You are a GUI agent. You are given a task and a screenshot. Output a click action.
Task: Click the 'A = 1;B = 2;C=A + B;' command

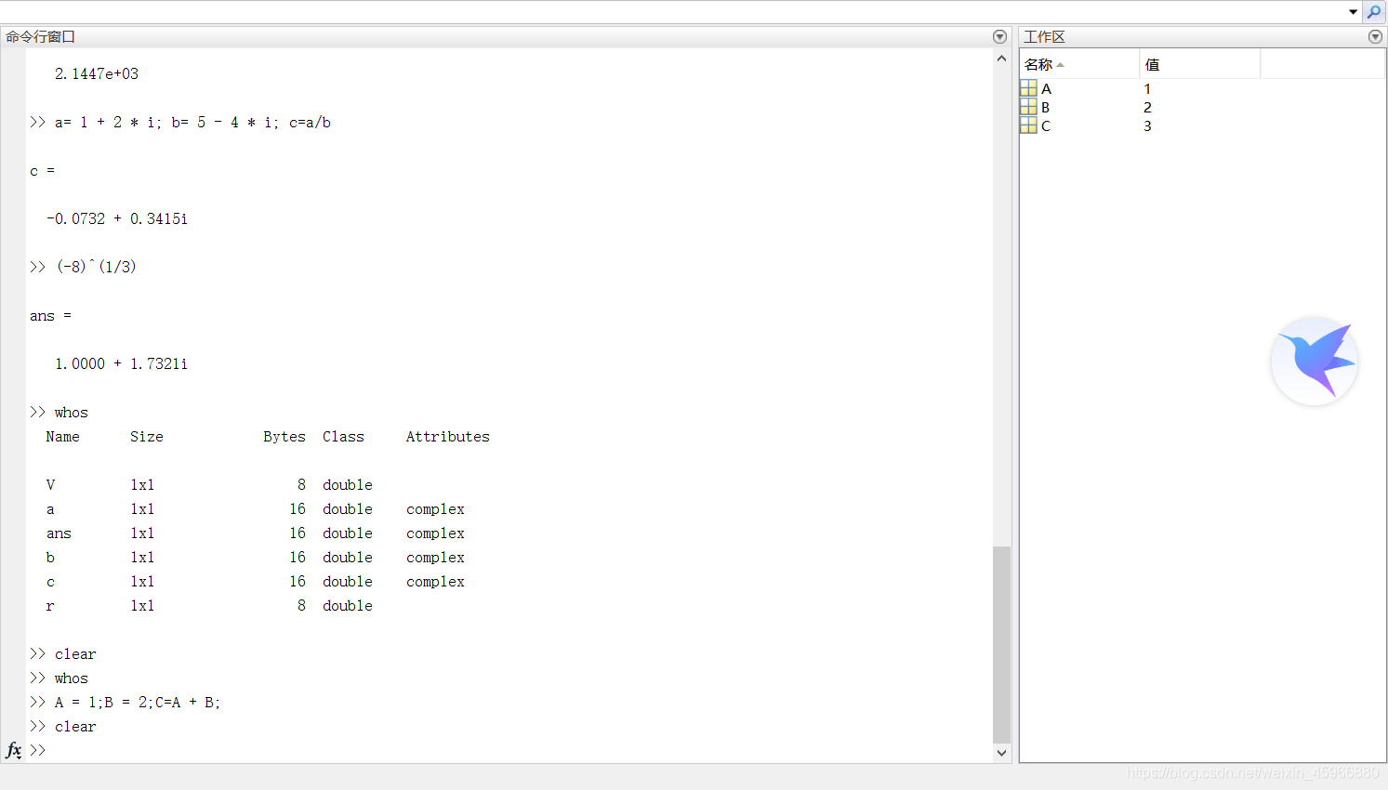click(x=138, y=703)
